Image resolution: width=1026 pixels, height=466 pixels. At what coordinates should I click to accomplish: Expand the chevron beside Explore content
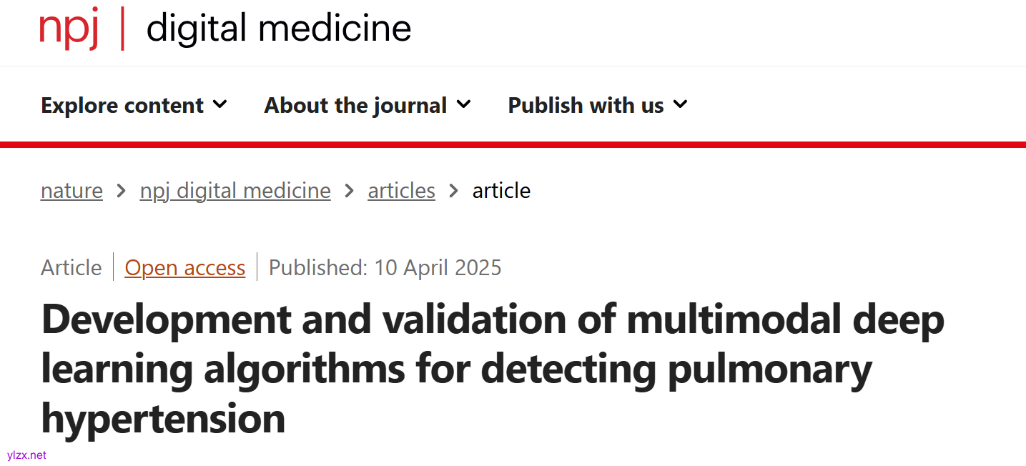[x=220, y=105]
